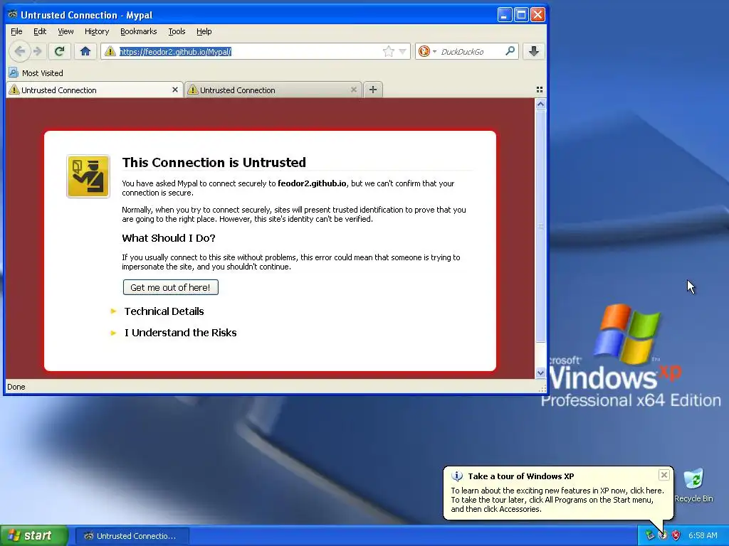Open the Help menu

[x=204, y=31]
